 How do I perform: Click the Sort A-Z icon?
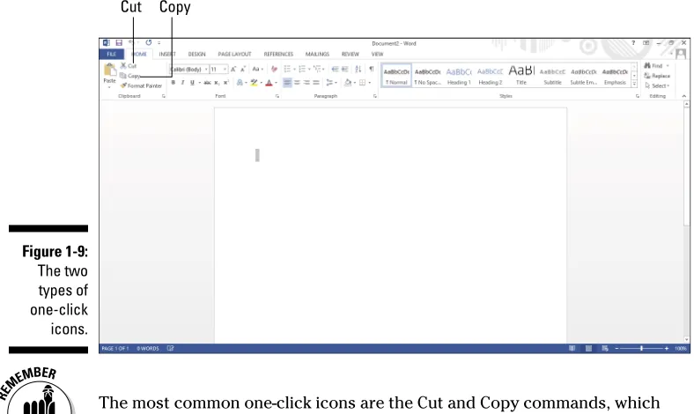pos(358,69)
